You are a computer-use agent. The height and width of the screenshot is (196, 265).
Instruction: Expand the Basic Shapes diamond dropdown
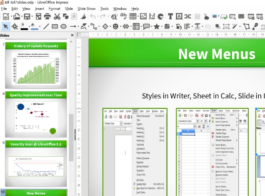click(110, 27)
